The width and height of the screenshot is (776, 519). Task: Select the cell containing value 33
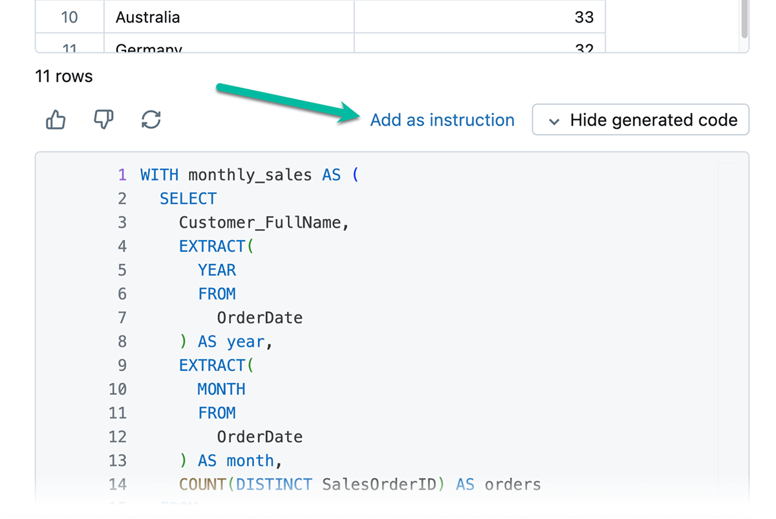click(x=479, y=17)
